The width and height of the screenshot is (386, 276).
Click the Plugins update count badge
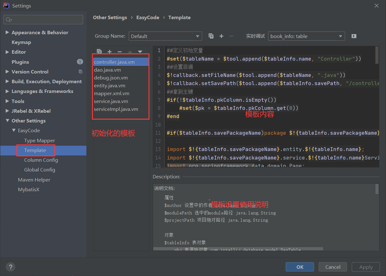coord(80,62)
